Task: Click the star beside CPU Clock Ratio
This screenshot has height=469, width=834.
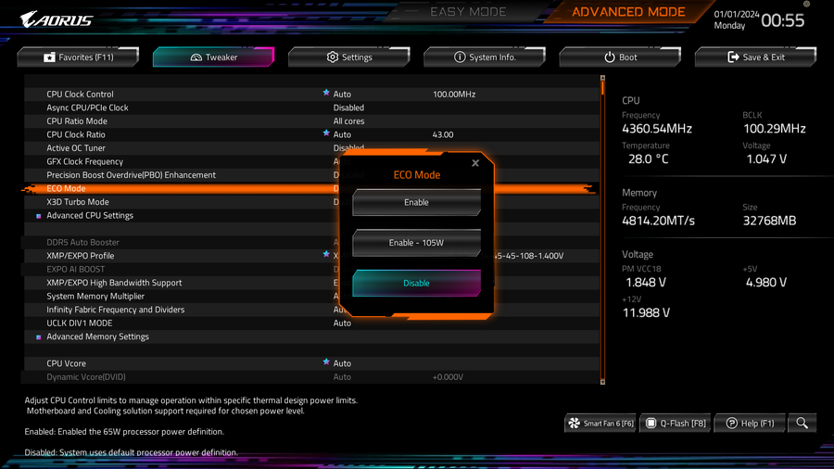Action: click(x=326, y=133)
